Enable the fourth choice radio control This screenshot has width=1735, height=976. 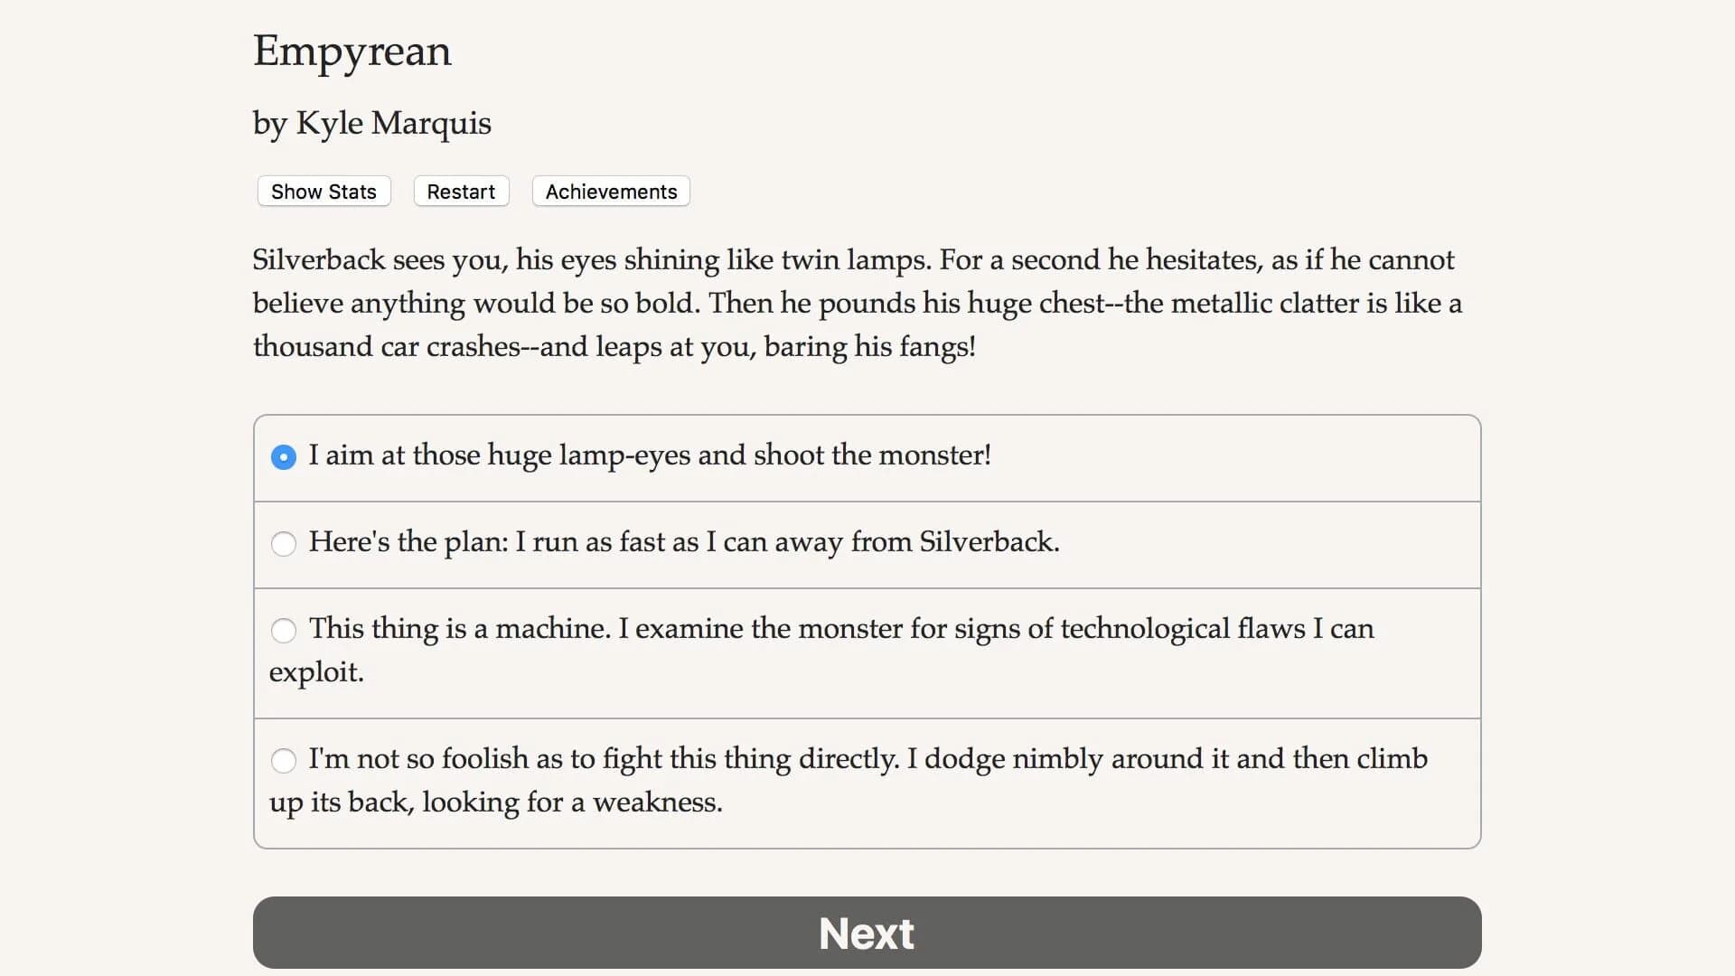point(284,761)
